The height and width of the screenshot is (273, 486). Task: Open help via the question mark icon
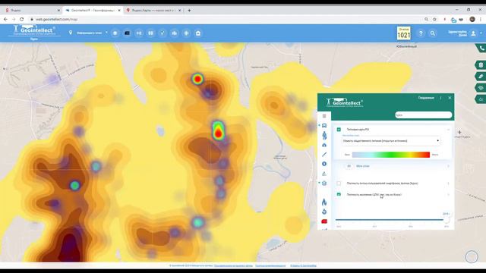coord(421,33)
